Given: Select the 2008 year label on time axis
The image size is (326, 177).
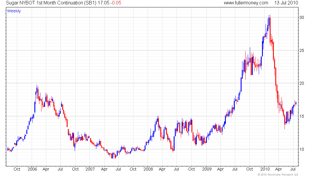Looking at the screenshot, I should [148, 169].
